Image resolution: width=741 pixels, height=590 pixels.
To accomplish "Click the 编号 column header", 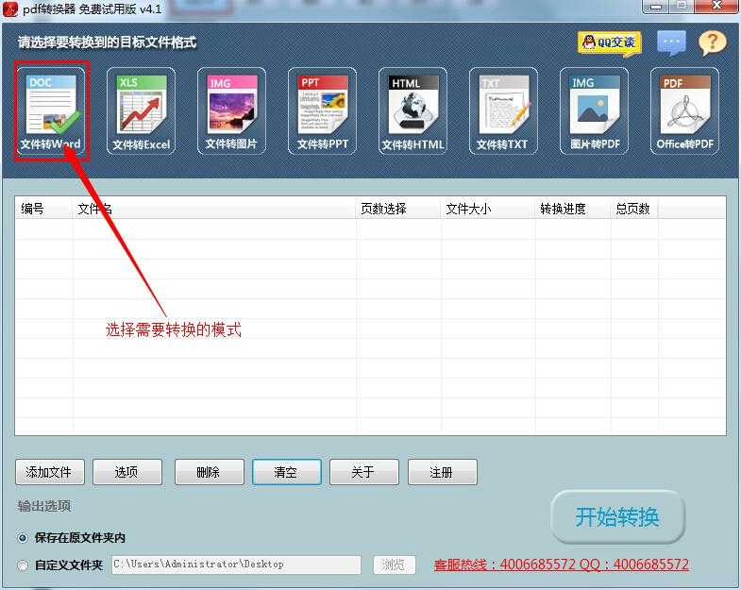I will [43, 209].
